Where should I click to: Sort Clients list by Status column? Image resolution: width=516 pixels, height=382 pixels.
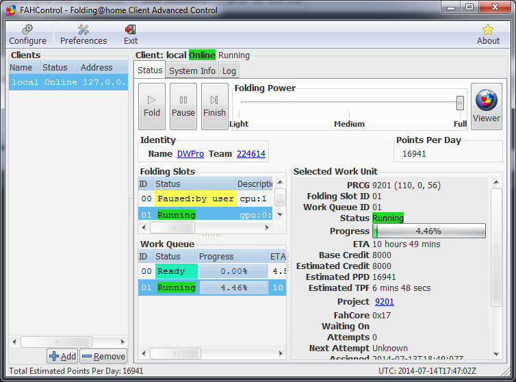[x=60, y=68]
